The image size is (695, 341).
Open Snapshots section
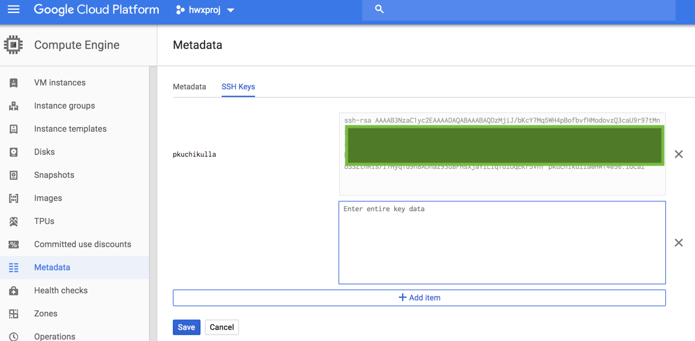coord(54,175)
